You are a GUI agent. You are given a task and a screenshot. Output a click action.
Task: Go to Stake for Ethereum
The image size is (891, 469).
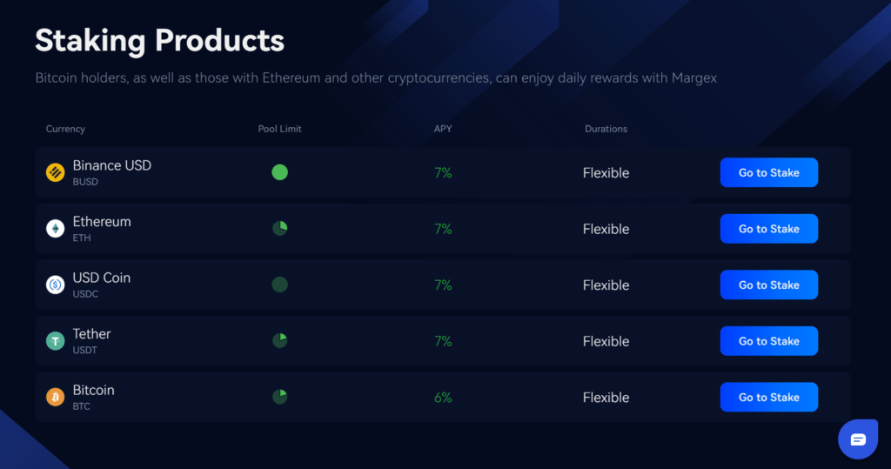point(769,229)
